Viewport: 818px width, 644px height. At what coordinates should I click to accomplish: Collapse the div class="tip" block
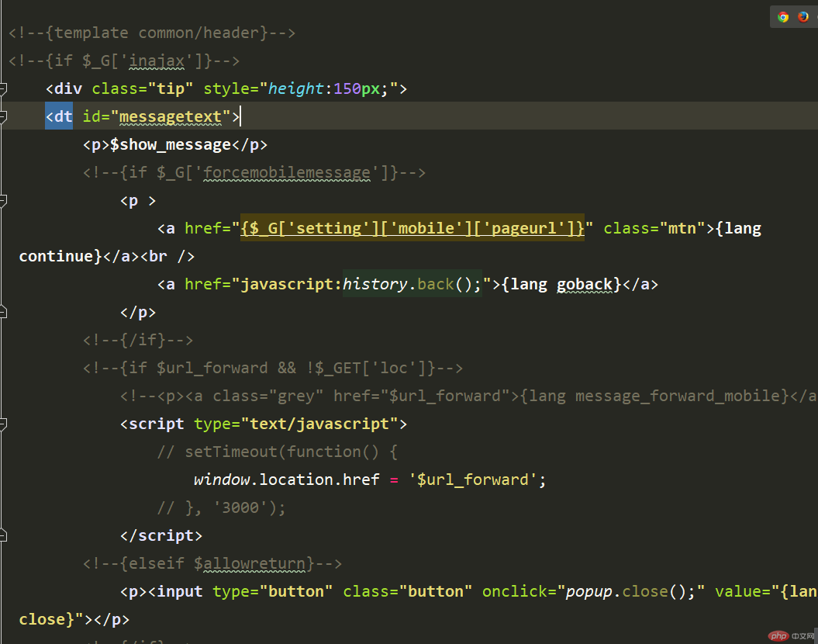(2, 88)
